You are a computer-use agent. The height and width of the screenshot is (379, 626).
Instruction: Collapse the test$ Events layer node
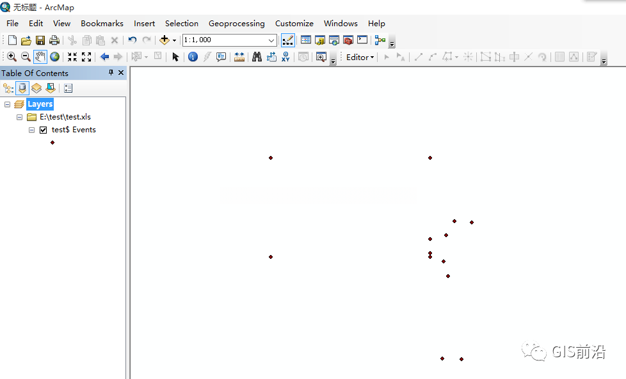pos(31,130)
